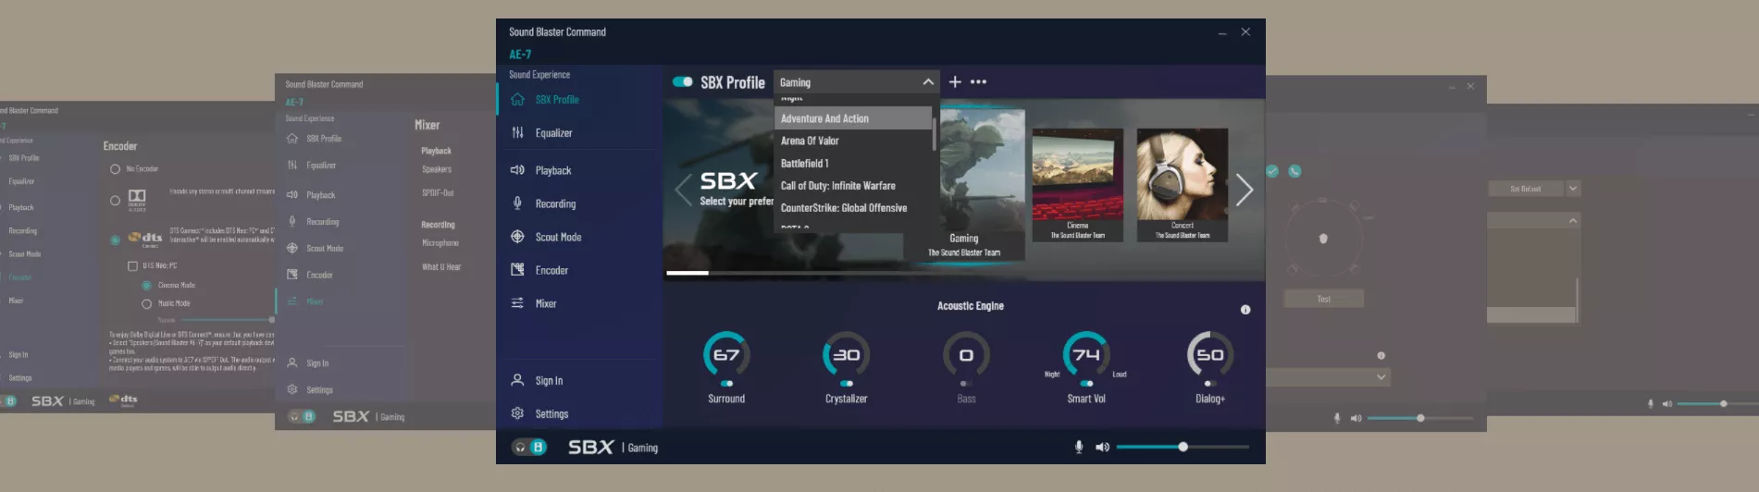The height and width of the screenshot is (492, 1759).
Task: Go to the Mixer section in sidebar
Action: click(x=546, y=304)
